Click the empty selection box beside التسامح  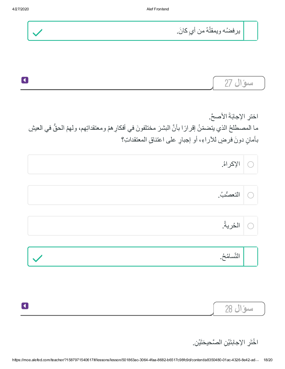click(251, 257)
